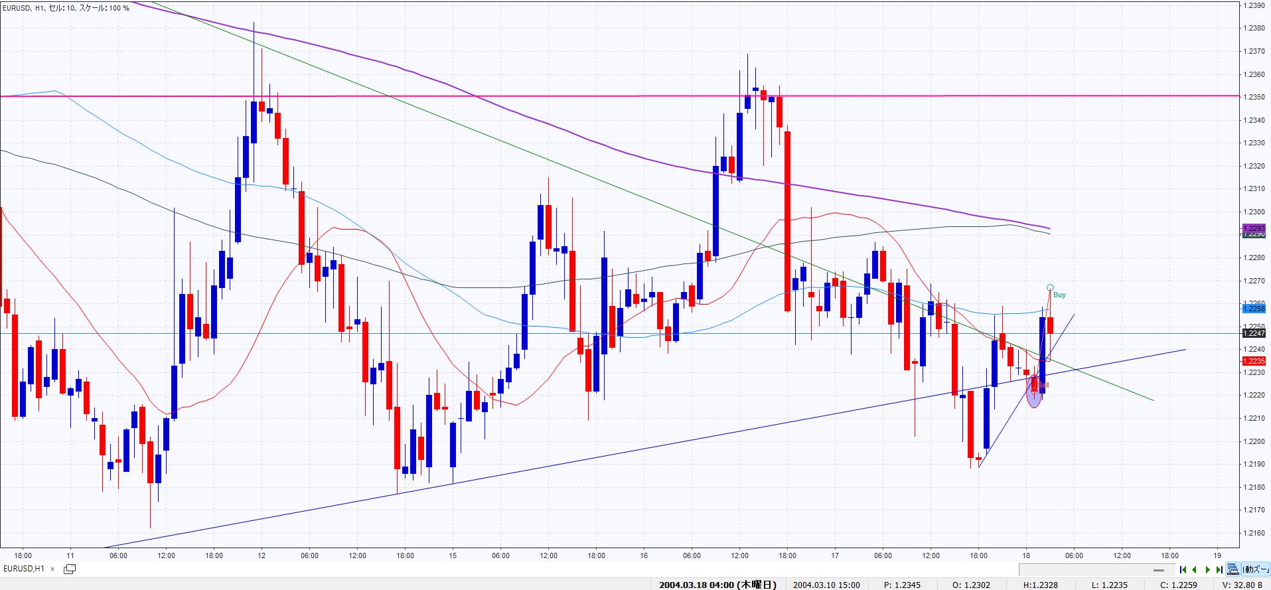Jump to the last bar of the chart
This screenshot has height=590, width=1271.
point(1219,569)
